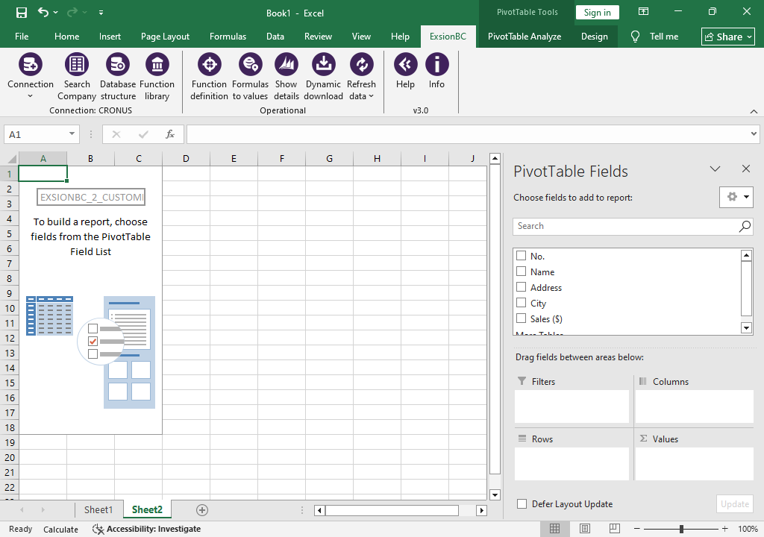This screenshot has width=764, height=537.
Task: Zoom in with the plus button
Action: click(x=725, y=529)
